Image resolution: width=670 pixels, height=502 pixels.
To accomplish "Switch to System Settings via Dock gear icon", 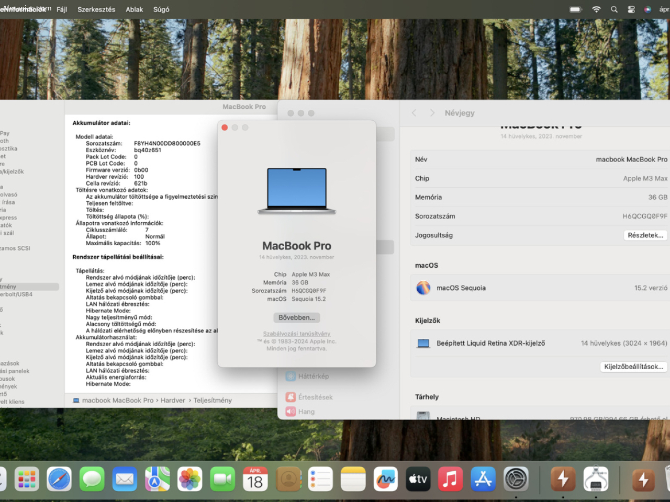I will (516, 479).
